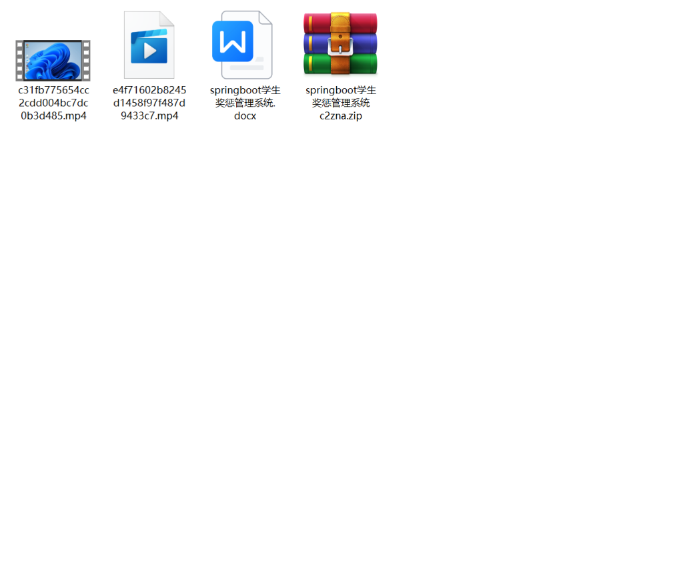Select the c31fb775654cc video thumbnail
Screen dimensions: 683x586
click(x=53, y=60)
